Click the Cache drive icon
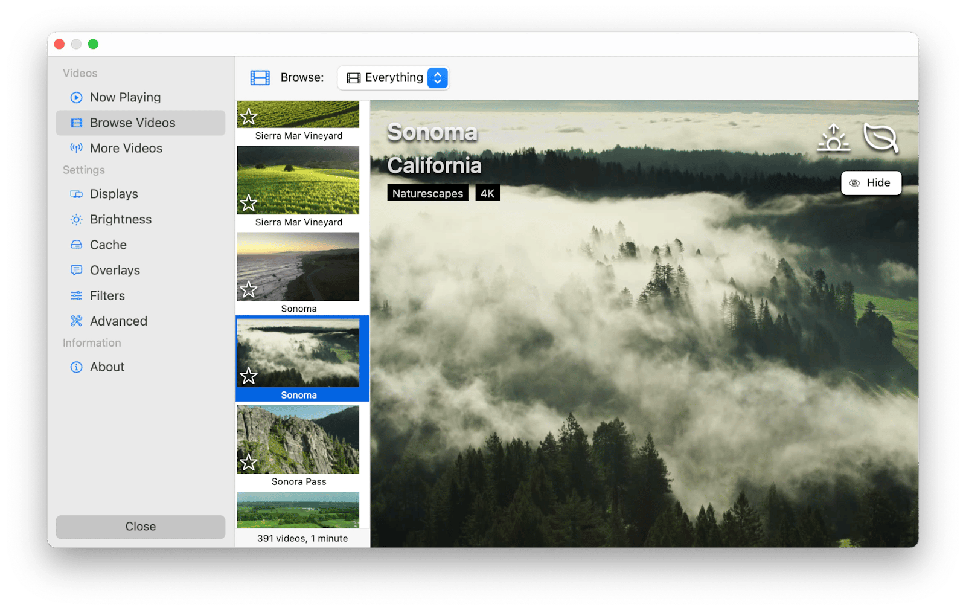 [x=76, y=245]
